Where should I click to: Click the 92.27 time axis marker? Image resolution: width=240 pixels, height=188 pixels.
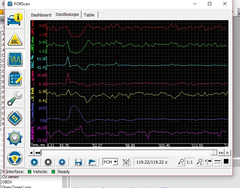97,145
